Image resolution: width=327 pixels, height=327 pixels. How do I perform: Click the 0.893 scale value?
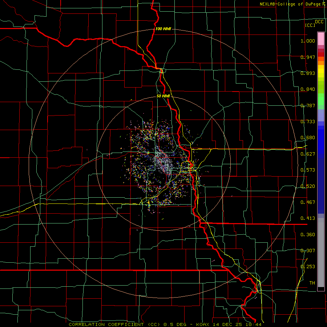(308, 73)
